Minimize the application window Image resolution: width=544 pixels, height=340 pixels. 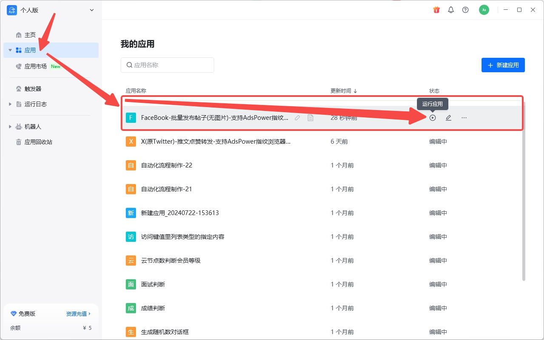506,10
